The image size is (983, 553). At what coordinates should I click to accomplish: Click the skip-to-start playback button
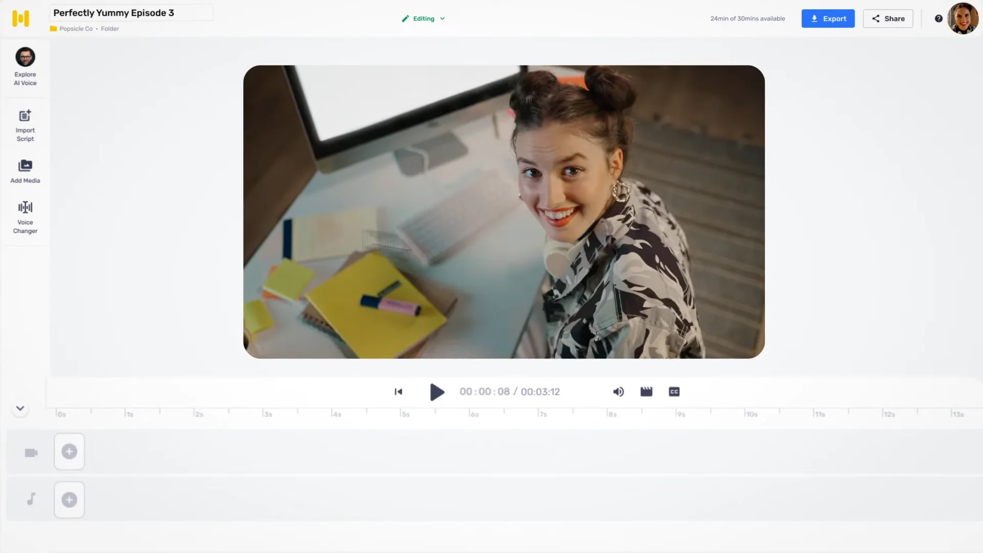click(399, 392)
